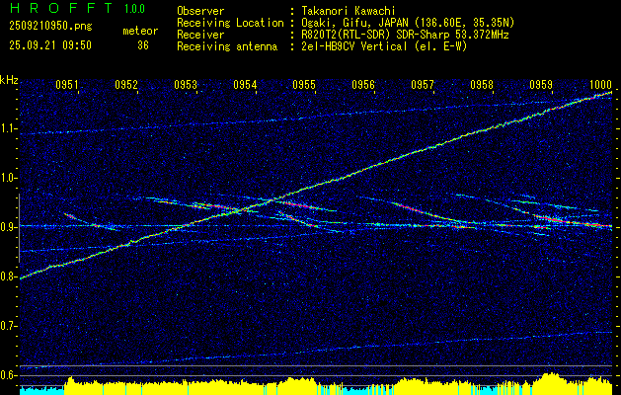Click the 0953 time marker
Screen dimensions: 621x395
(x=186, y=85)
